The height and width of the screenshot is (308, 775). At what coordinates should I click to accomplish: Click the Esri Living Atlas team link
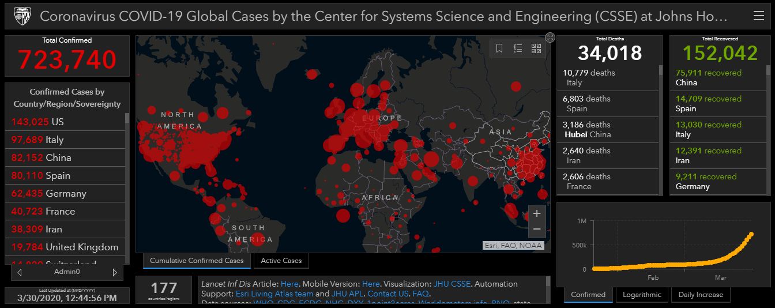point(274,294)
